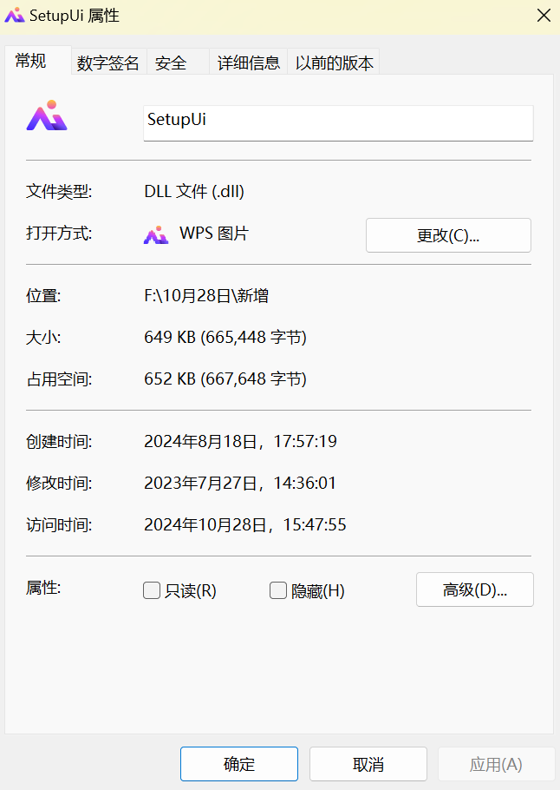Toggle the 隐藏(H) checkbox
560x790 pixels.
[x=278, y=590]
